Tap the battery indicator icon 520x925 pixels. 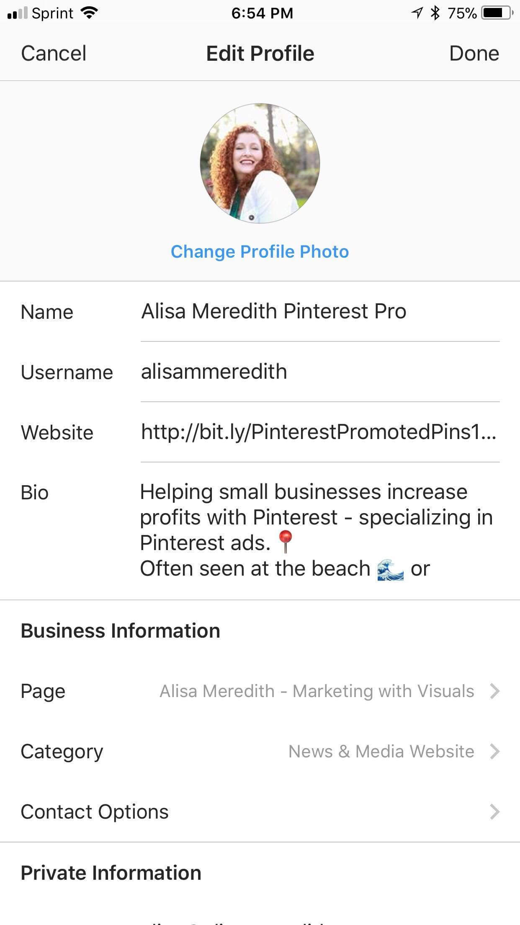pos(496,13)
